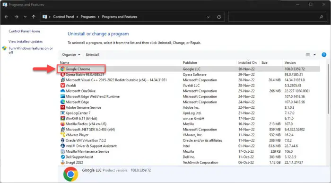Click Programs in the breadcrumb path
The width and height of the screenshot is (331, 183).
[x=88, y=17]
